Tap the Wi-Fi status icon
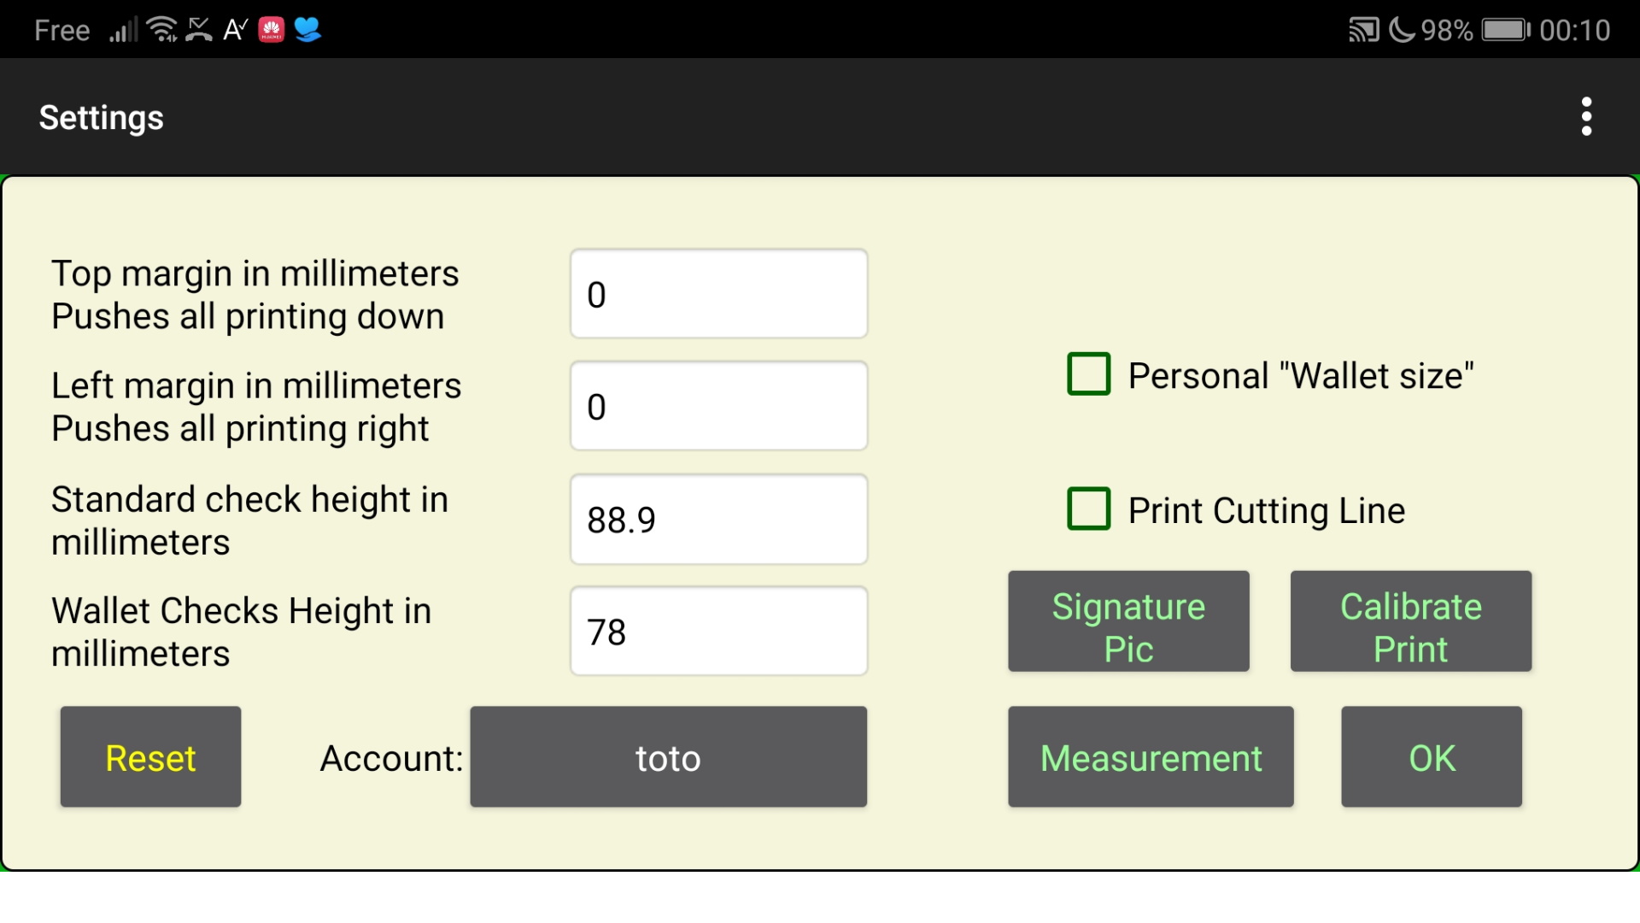The width and height of the screenshot is (1640, 923). [x=161, y=29]
